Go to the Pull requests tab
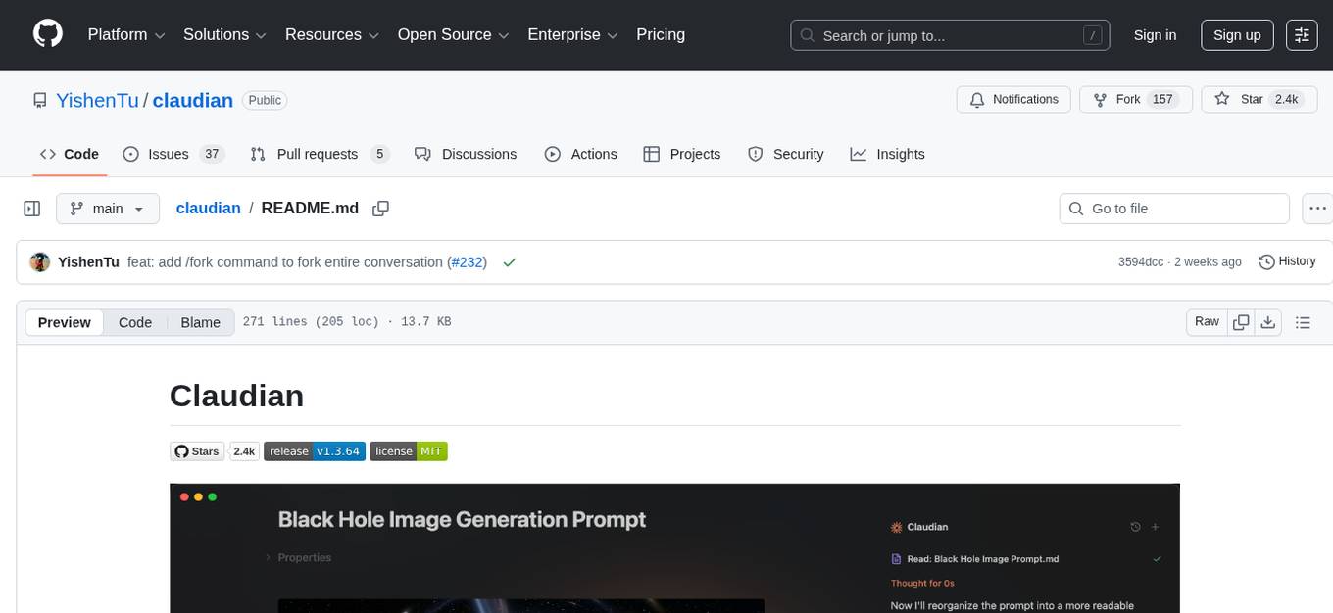Image resolution: width=1333 pixels, height=613 pixels. pos(319,154)
